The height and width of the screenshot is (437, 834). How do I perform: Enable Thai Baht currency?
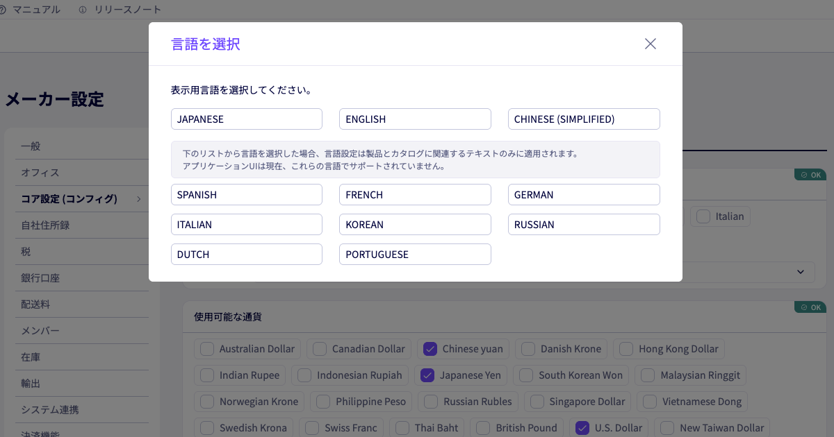click(x=402, y=428)
